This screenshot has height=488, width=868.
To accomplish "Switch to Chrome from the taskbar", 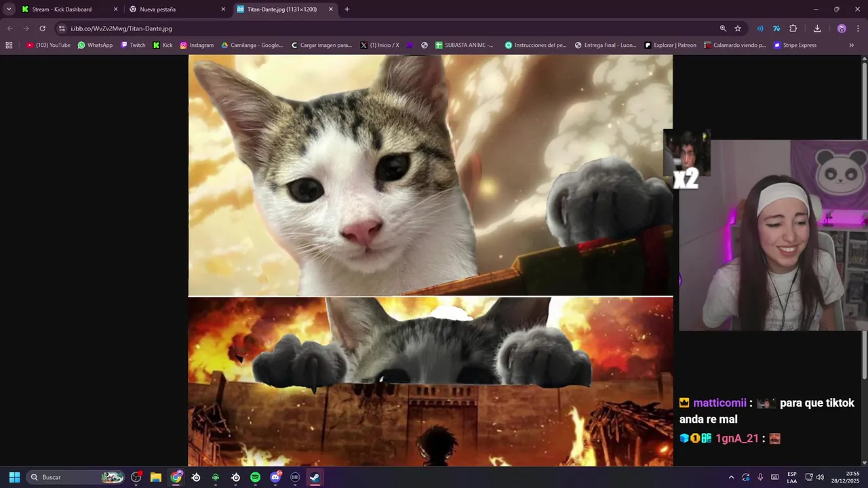I will click(x=176, y=477).
